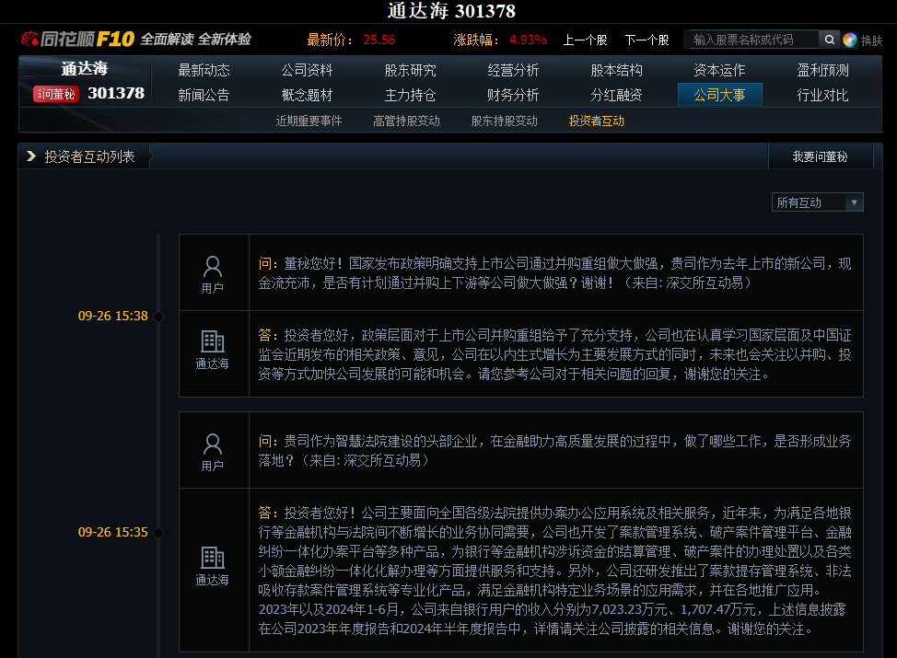Image resolution: width=897 pixels, height=658 pixels.
Task: Click the 最新价 label
Action: coord(330,40)
